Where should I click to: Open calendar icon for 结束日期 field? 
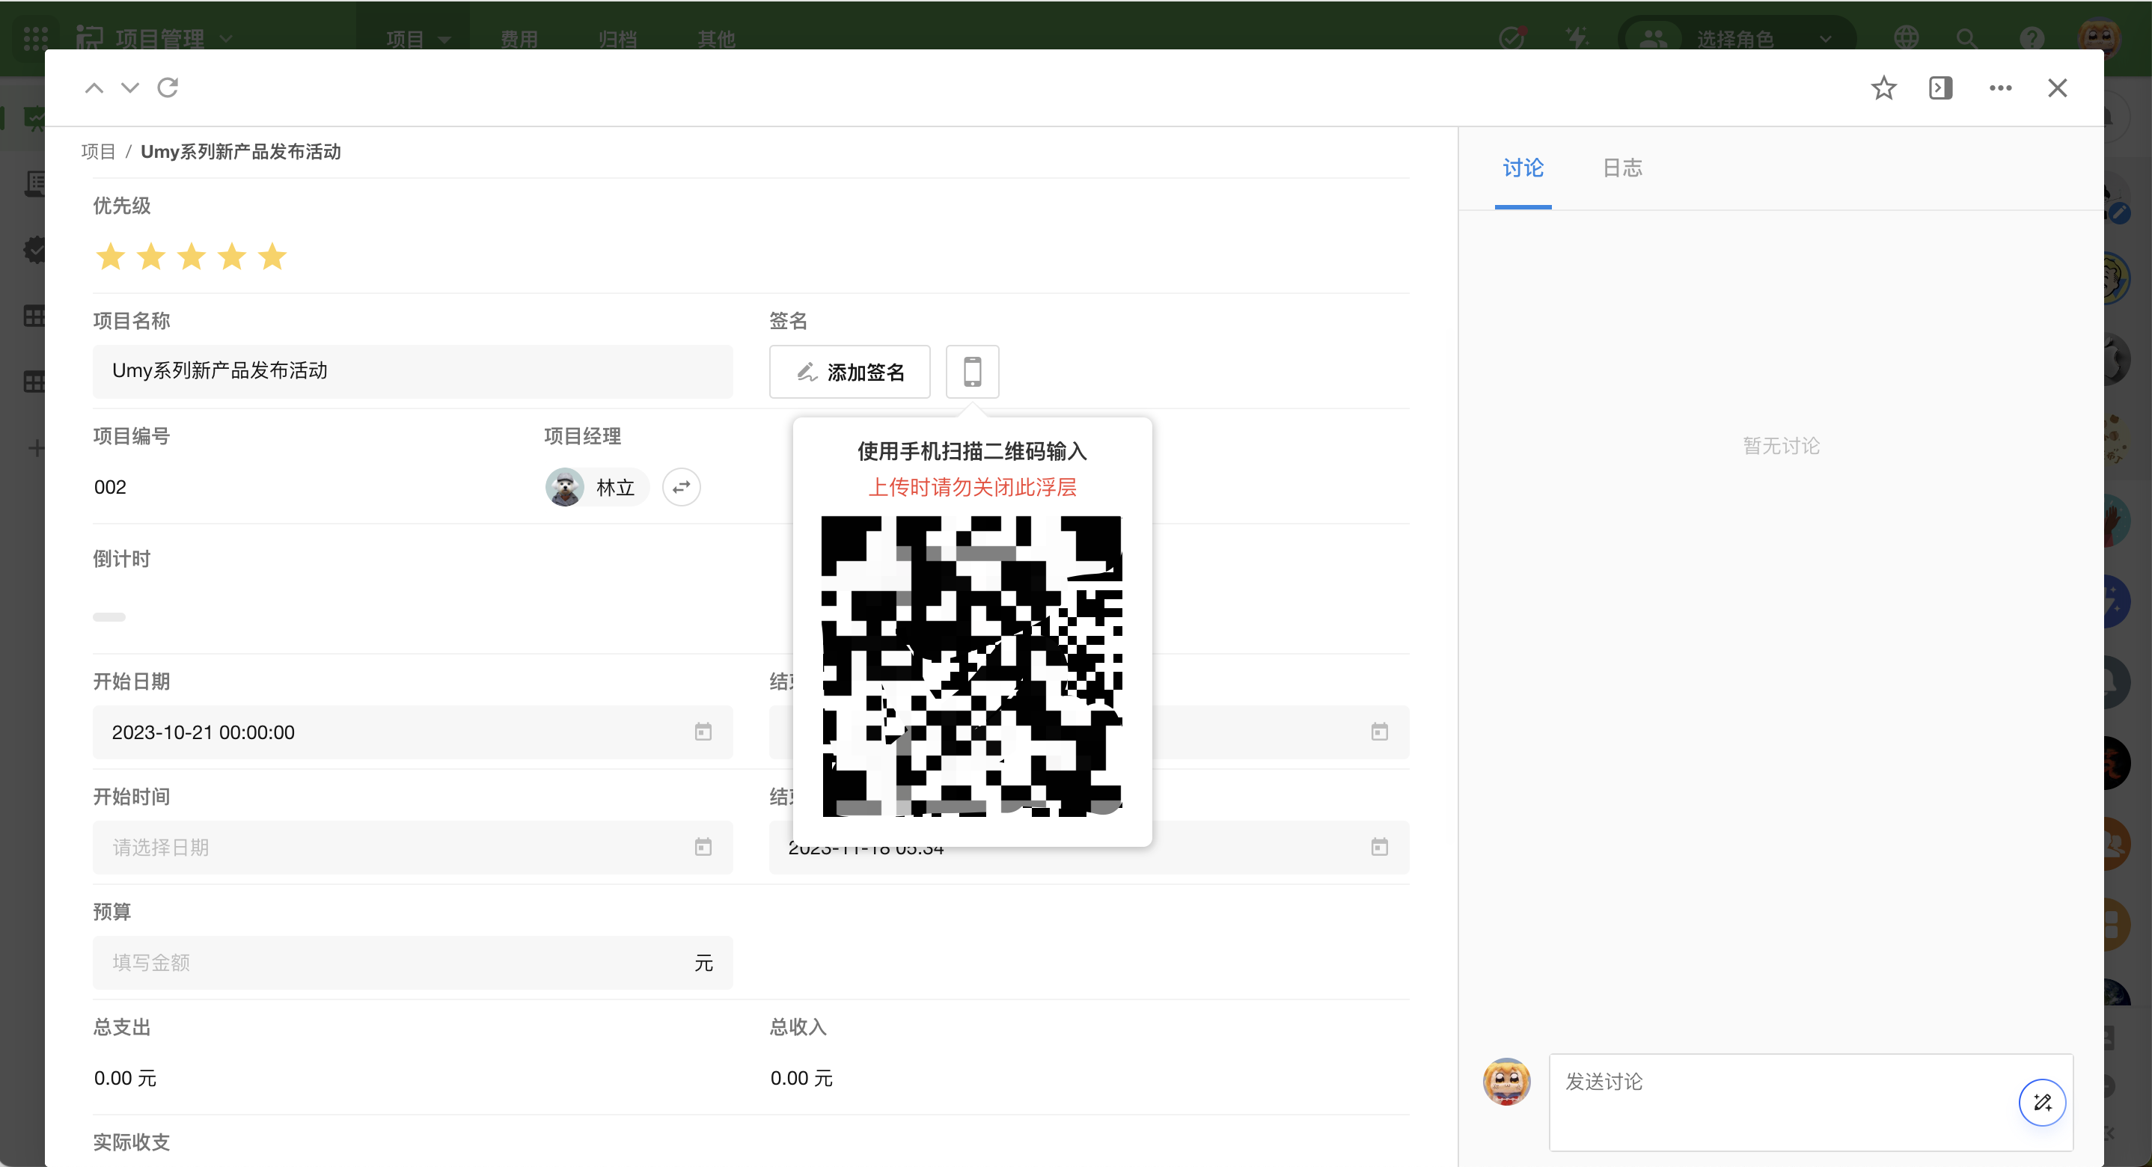(1379, 732)
